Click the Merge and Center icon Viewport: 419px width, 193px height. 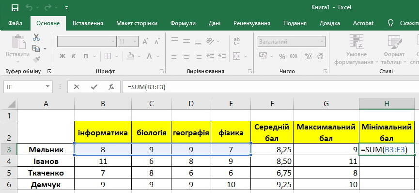236,56
